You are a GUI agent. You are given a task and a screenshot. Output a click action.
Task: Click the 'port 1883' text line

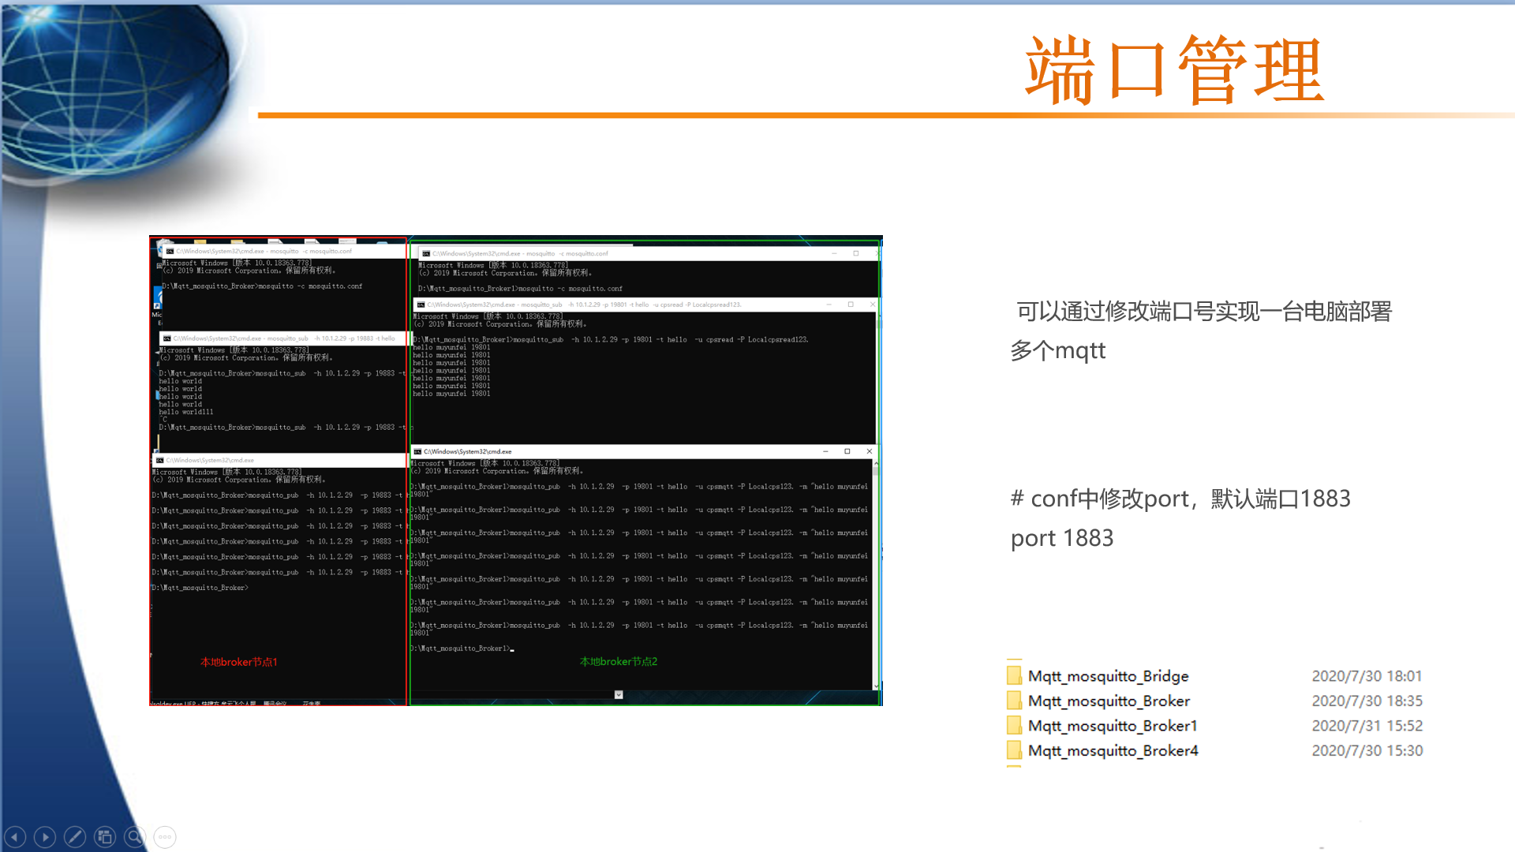(x=1061, y=538)
